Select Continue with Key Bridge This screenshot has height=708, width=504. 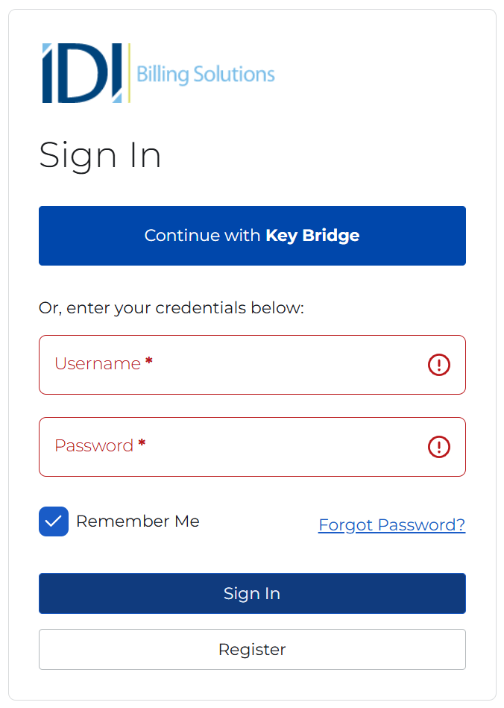coord(252,236)
